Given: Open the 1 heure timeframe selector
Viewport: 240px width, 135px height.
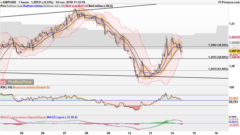Looking at the screenshot, I should click(24, 2).
